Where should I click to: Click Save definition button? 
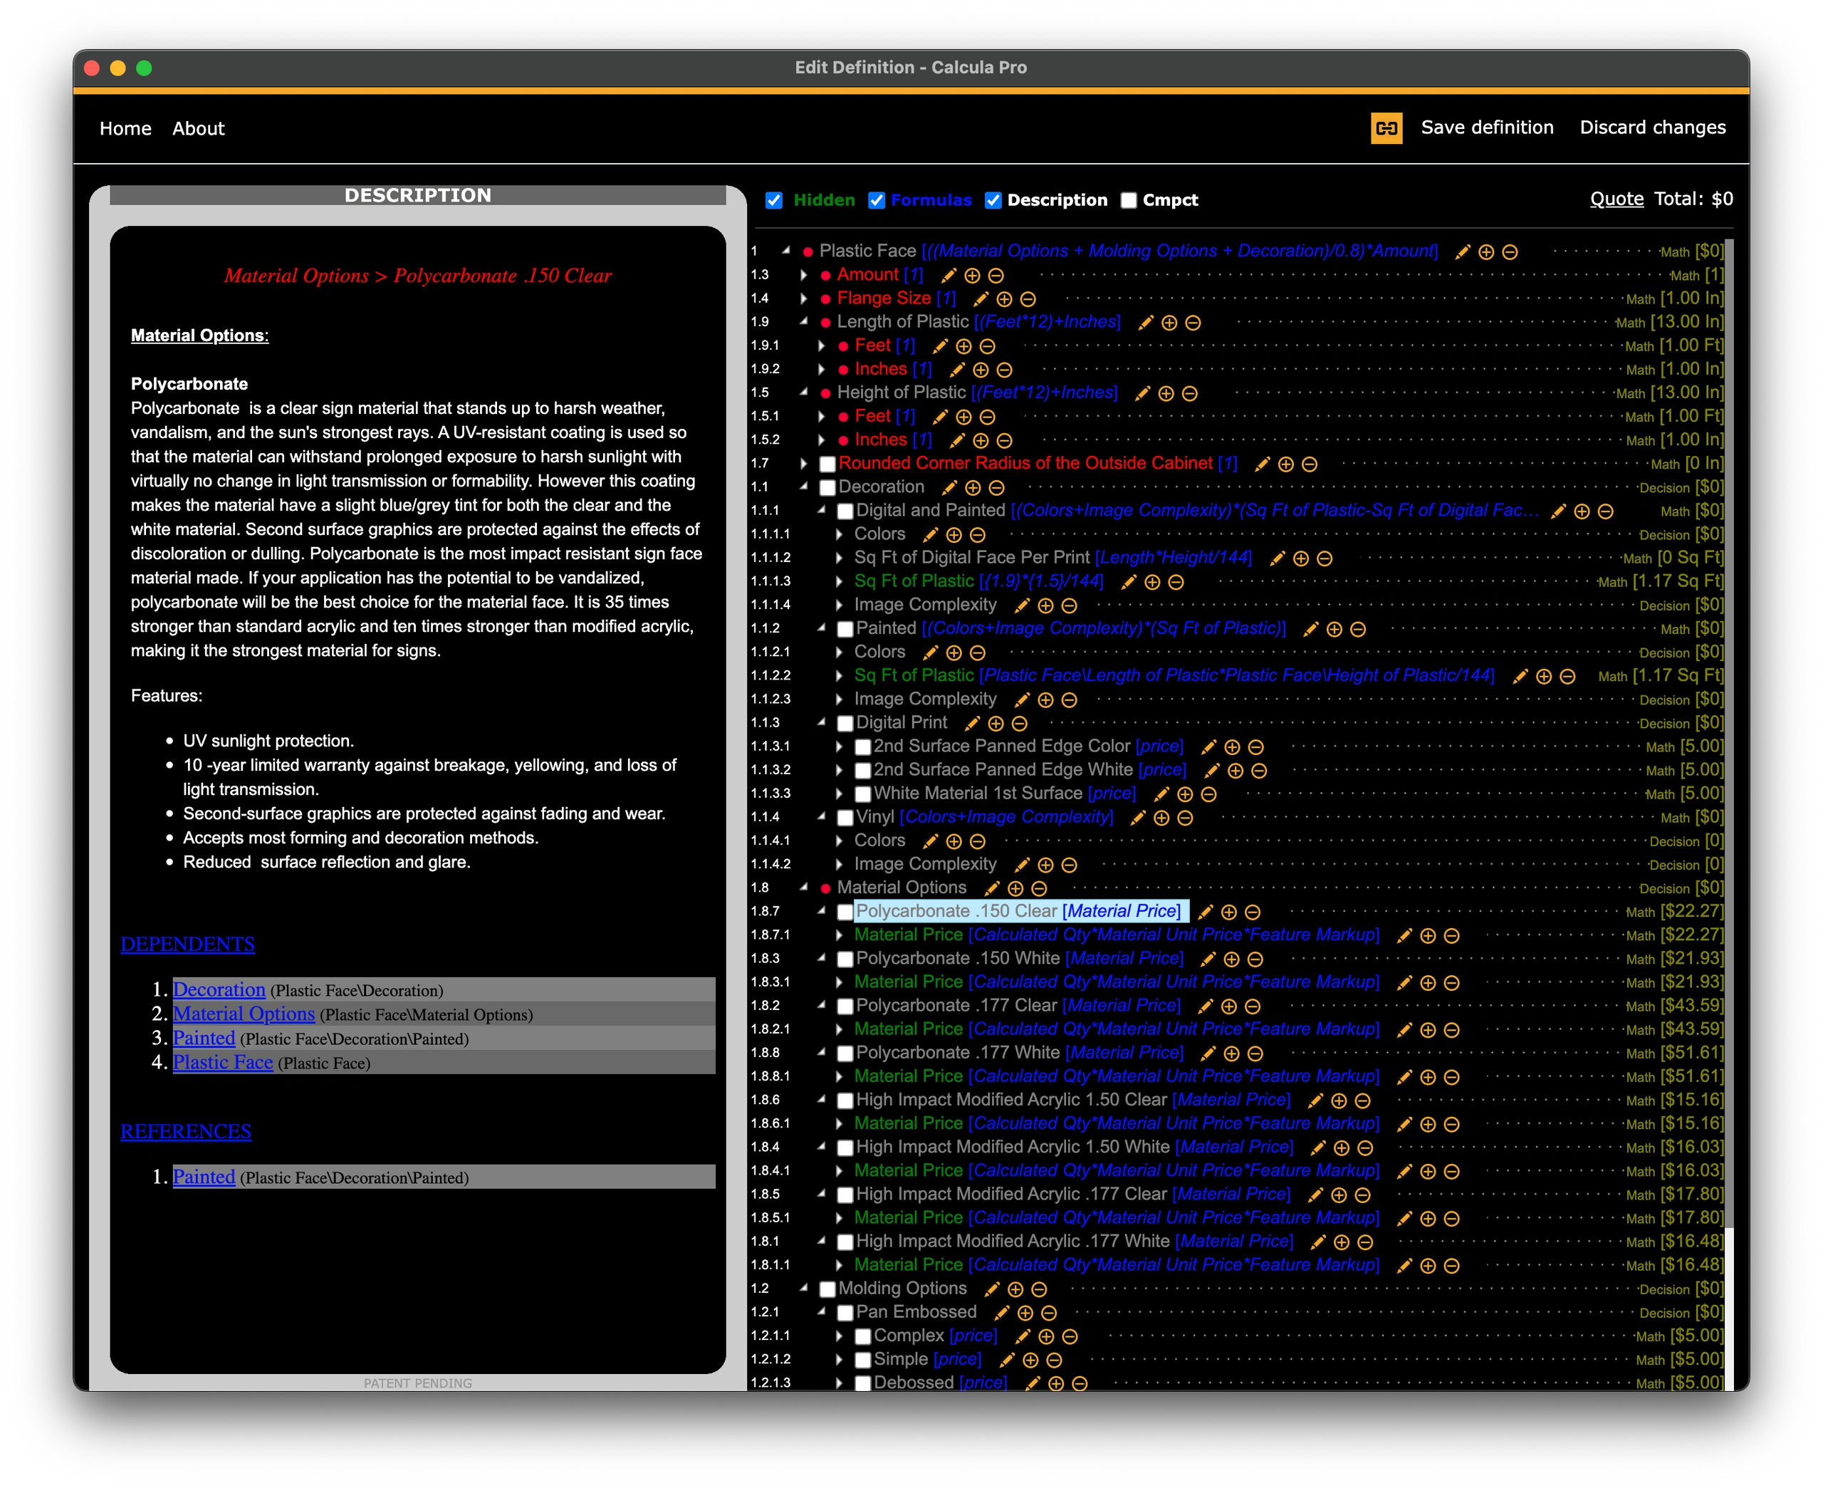tap(1486, 128)
